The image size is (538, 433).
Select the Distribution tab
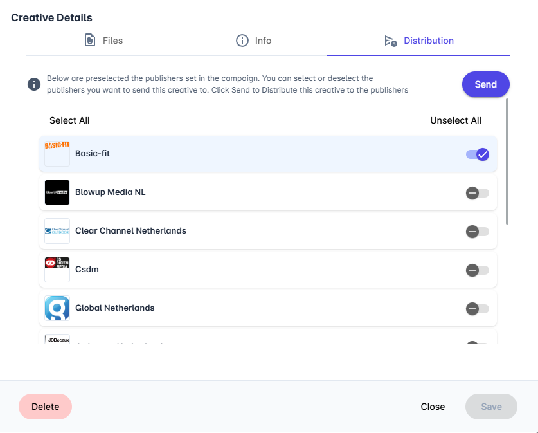(418, 41)
